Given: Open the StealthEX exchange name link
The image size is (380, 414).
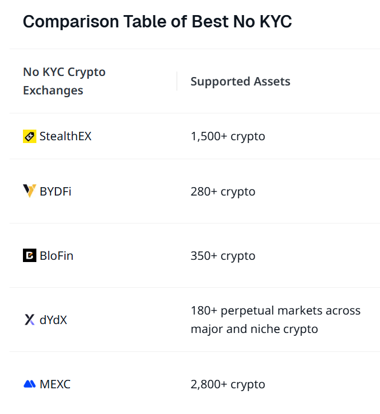Looking at the screenshot, I should coord(65,136).
